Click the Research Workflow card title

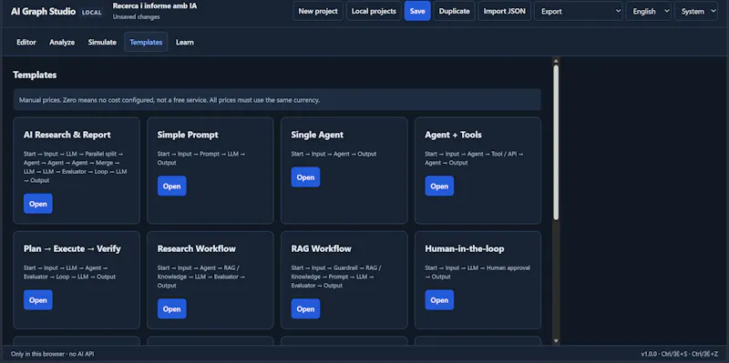197,248
